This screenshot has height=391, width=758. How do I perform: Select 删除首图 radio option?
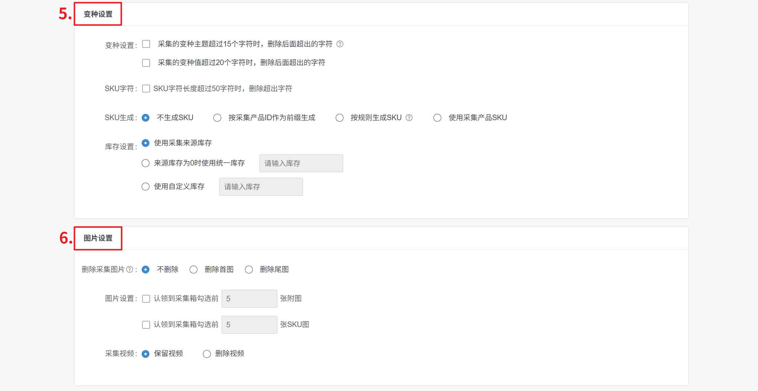tap(193, 270)
